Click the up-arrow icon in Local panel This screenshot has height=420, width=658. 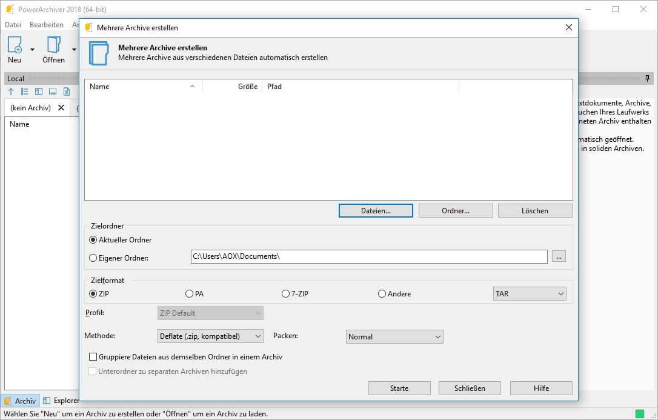point(11,92)
